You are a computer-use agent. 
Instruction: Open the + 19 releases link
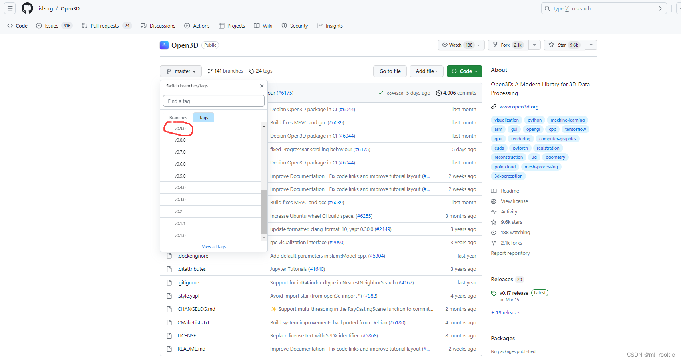coord(506,313)
